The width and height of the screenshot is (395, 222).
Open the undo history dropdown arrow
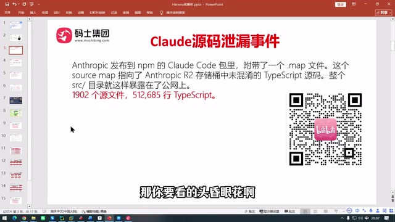click(x=19, y=4)
